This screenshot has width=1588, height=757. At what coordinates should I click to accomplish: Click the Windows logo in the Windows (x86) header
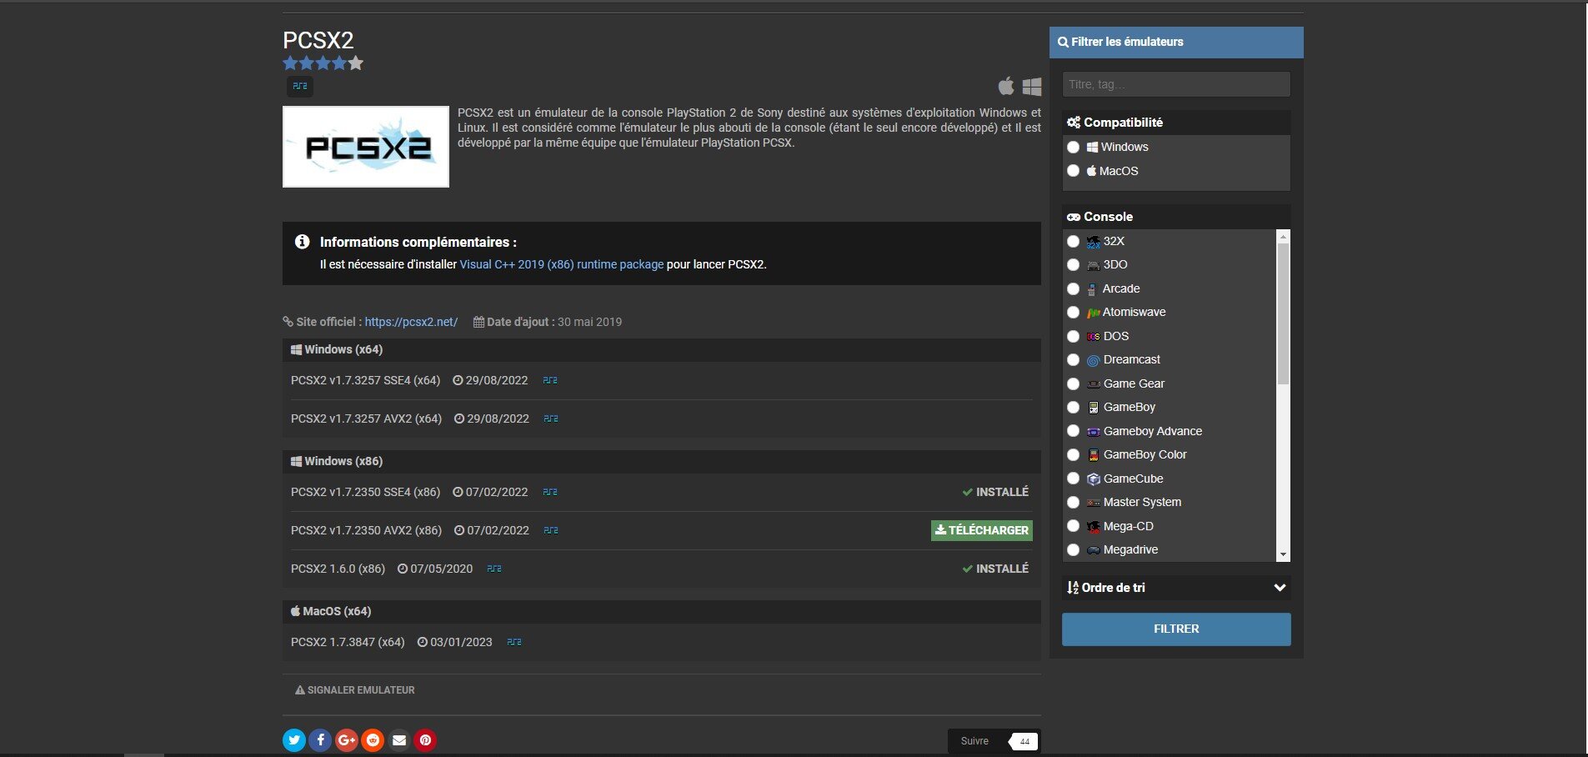pos(296,461)
